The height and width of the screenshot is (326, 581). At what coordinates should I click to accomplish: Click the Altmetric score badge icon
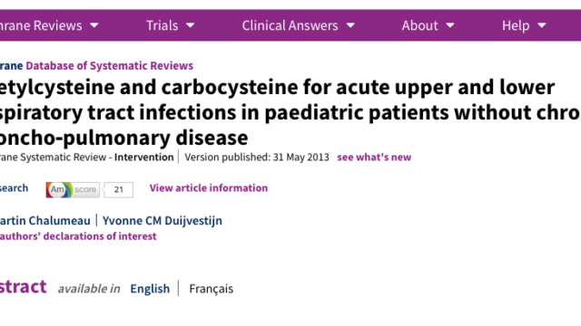(73, 189)
